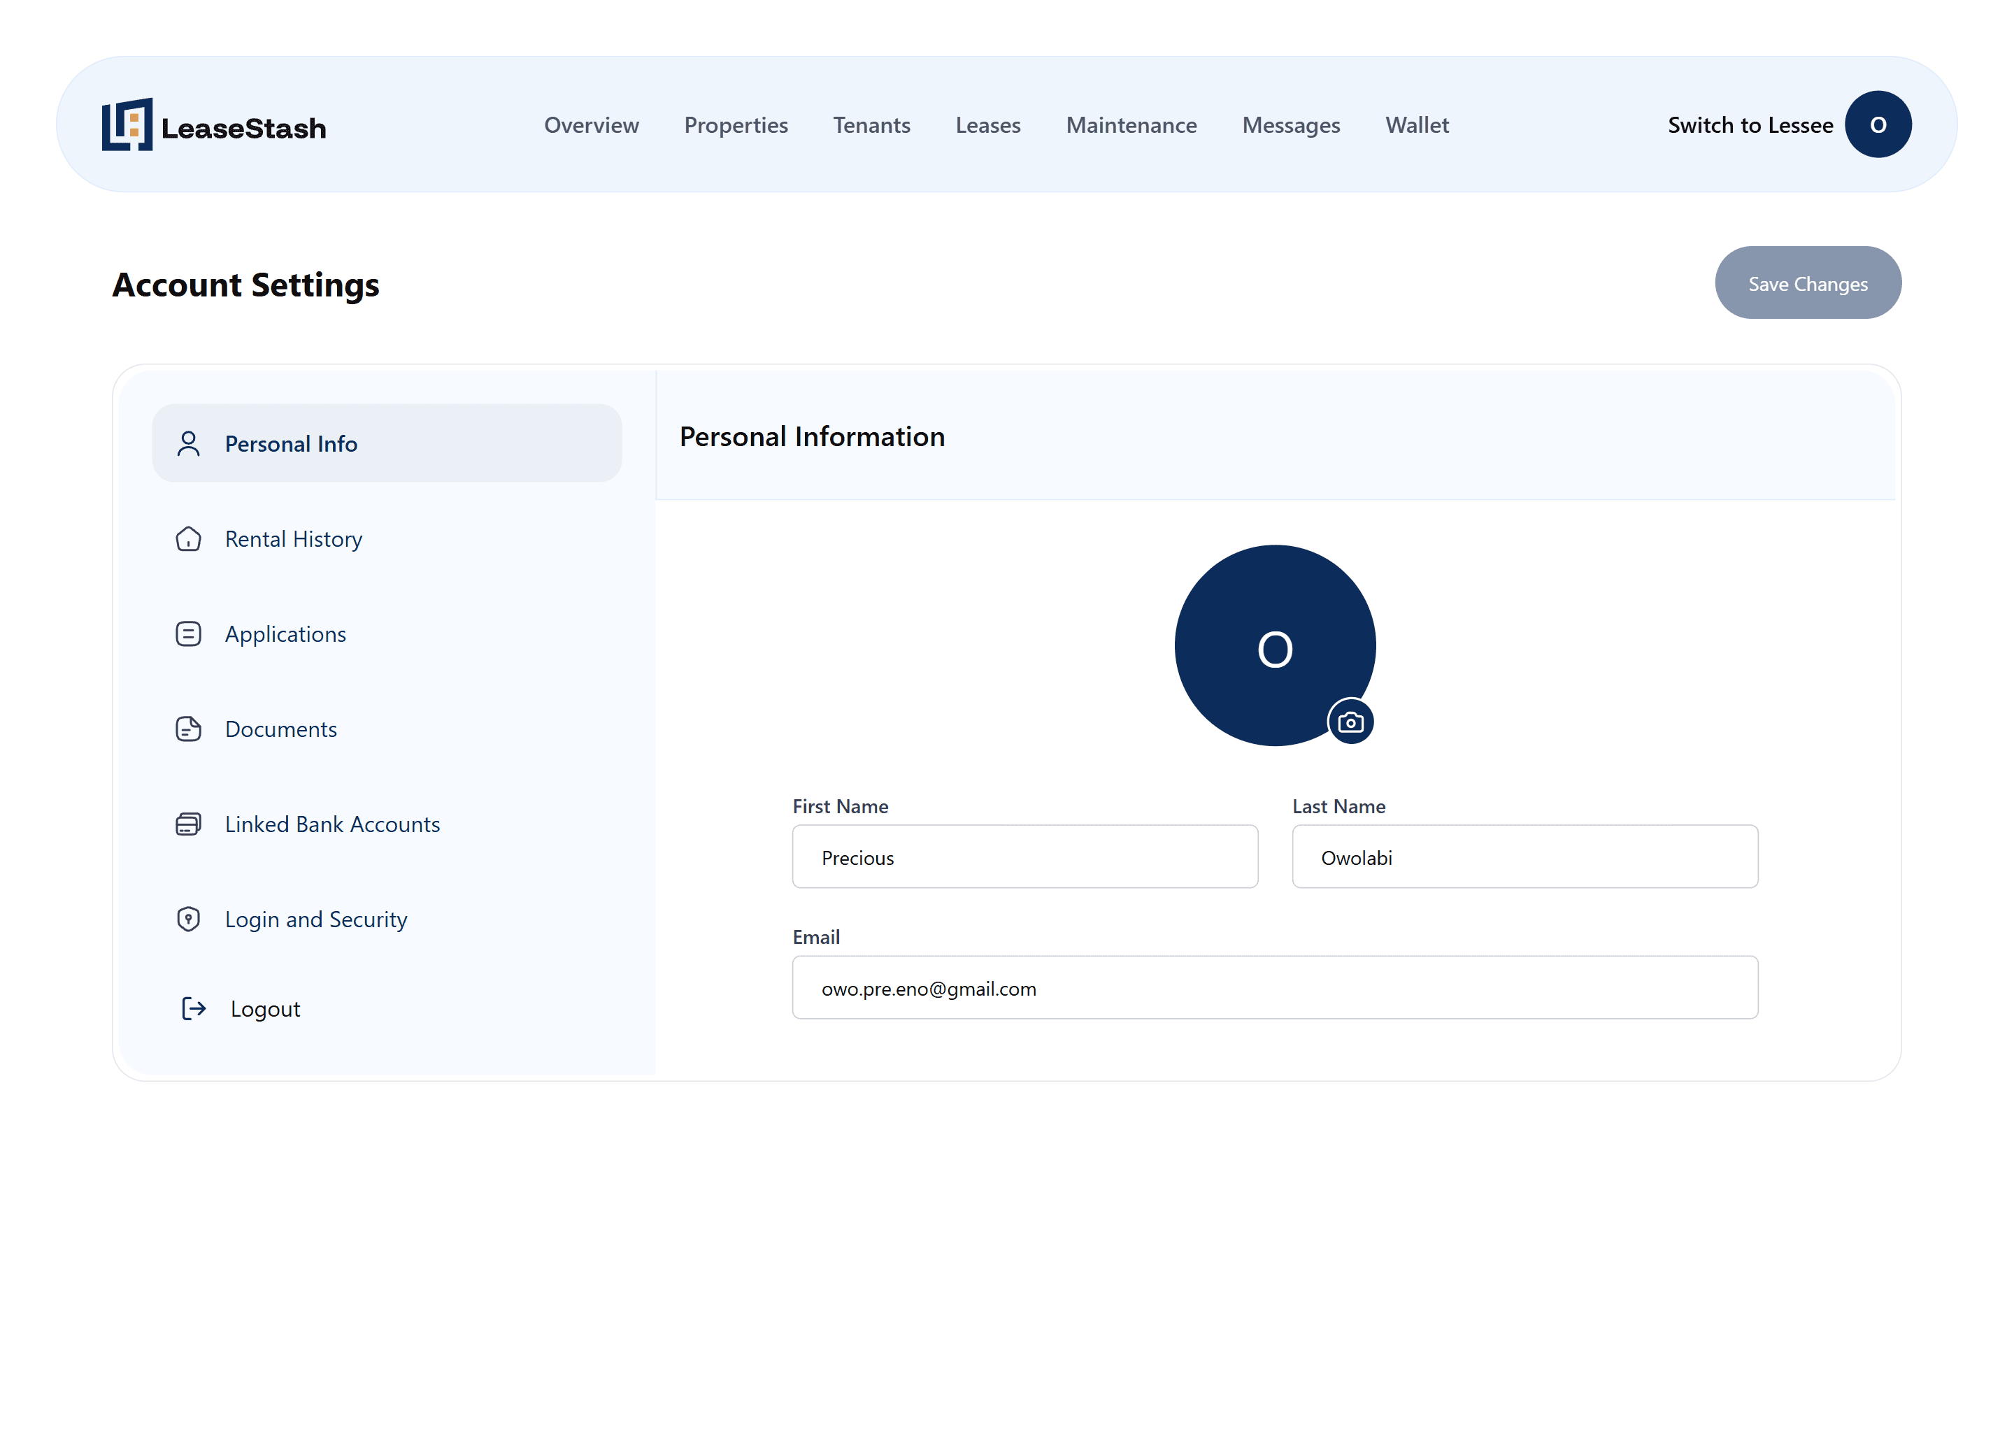Click the Rental History house icon
The image size is (2014, 1432).
188,539
